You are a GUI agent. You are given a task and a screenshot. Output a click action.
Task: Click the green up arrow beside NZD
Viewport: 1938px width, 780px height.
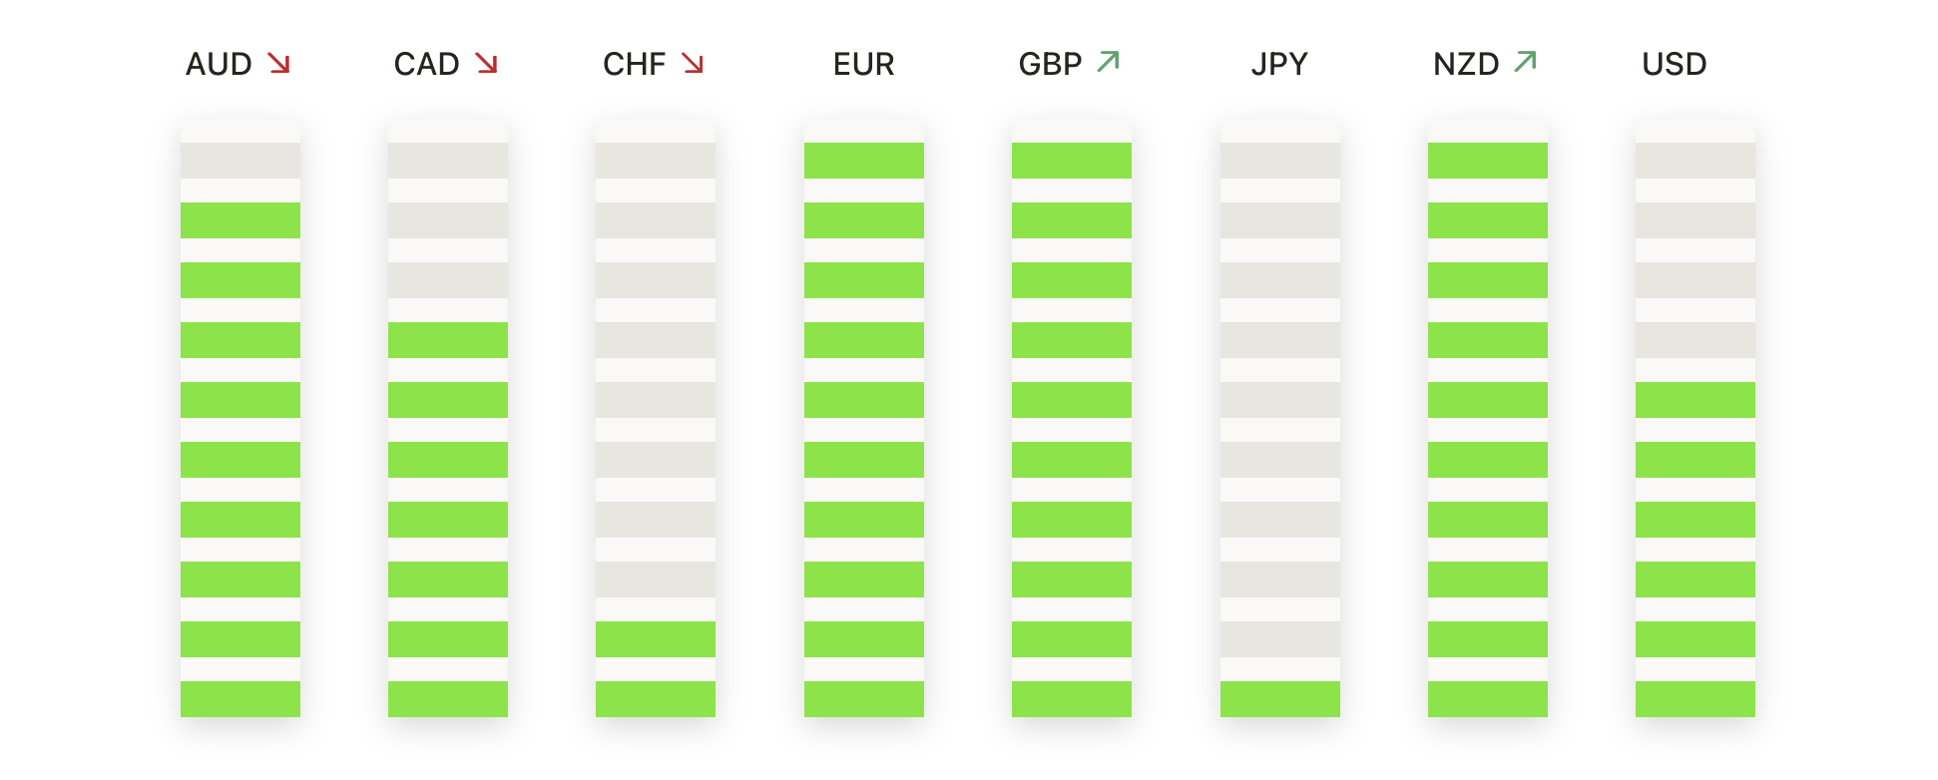[1525, 62]
